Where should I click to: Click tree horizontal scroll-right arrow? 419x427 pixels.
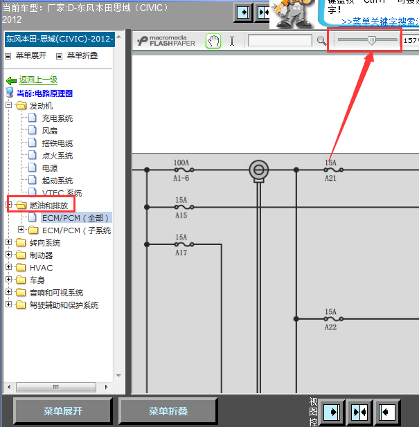coord(106,387)
